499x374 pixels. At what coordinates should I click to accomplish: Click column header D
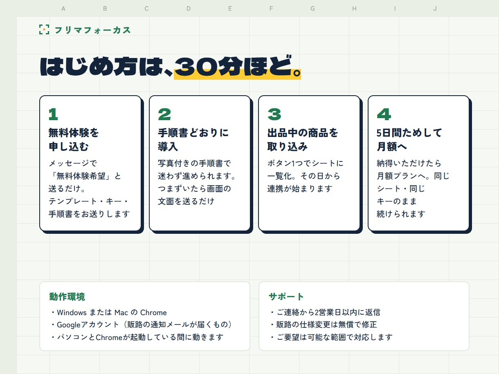click(x=189, y=9)
